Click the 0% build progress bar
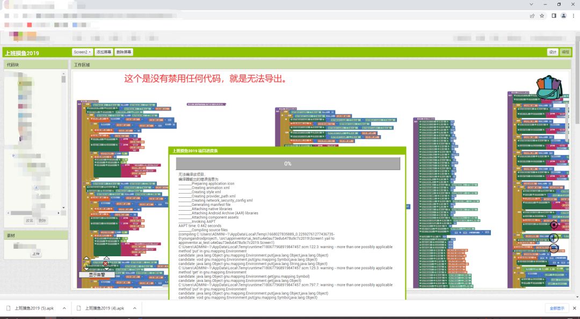This screenshot has height=319, width=580. 288,164
